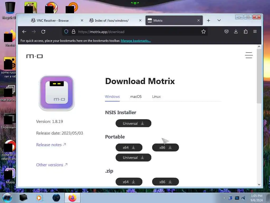Open the black box taskbar icon
The height and width of the screenshot is (203, 270).
23,198
